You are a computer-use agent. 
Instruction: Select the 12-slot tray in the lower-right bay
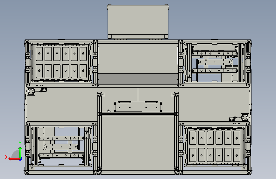pos(215,147)
